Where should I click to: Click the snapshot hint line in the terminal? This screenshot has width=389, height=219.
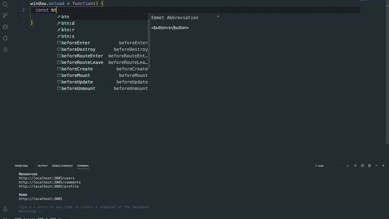pyautogui.click(x=84, y=207)
